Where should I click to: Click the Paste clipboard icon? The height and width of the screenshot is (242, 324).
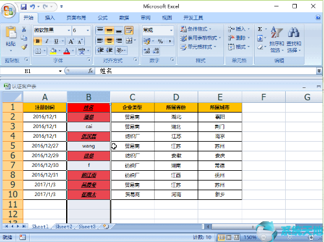pyautogui.click(x=11, y=32)
